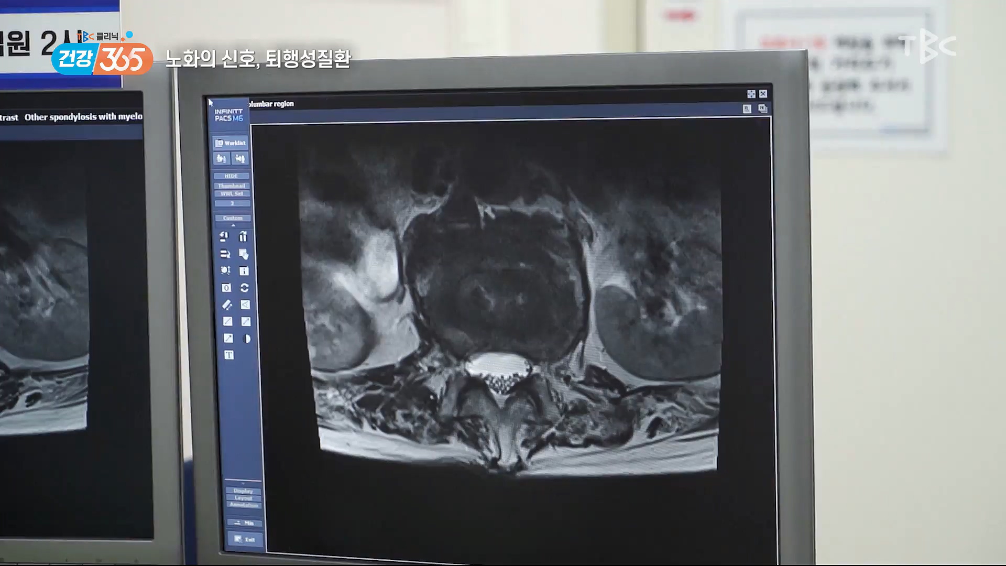
Task: Select the text annotation T tool
Action: (229, 355)
